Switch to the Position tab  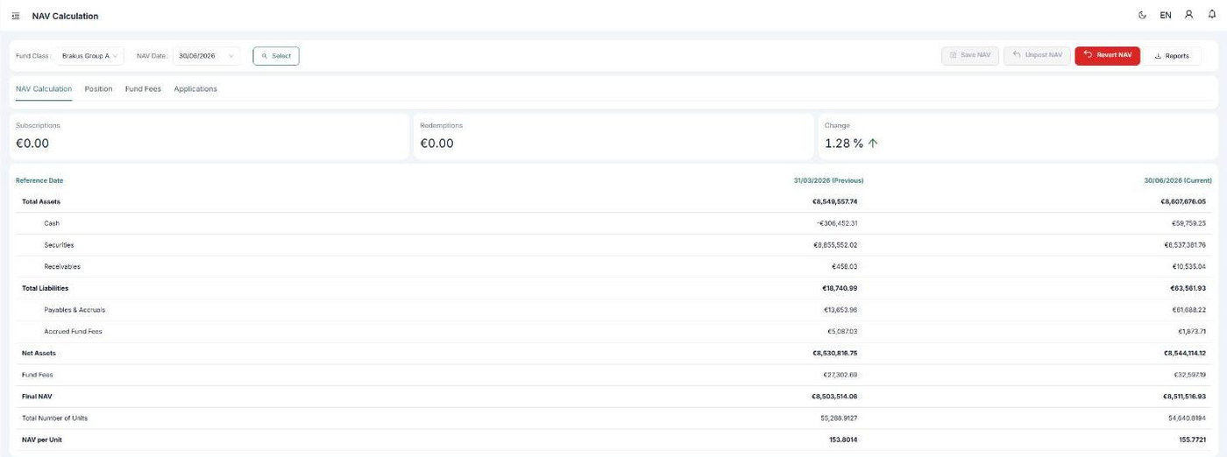point(98,88)
